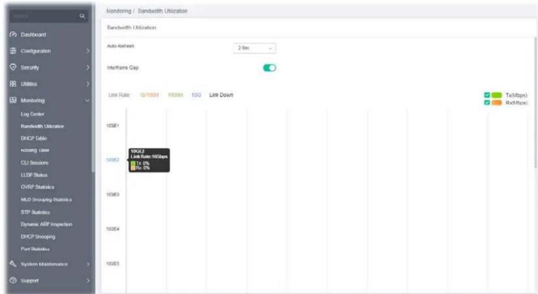Click the System Maintenance wrench icon
Image resolution: width=538 pixels, height=294 pixels.
[x=13, y=264]
